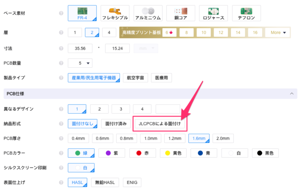This screenshot has height=191, width=301.
Task: Click help icon next to ベース素材
Action: [61, 13]
